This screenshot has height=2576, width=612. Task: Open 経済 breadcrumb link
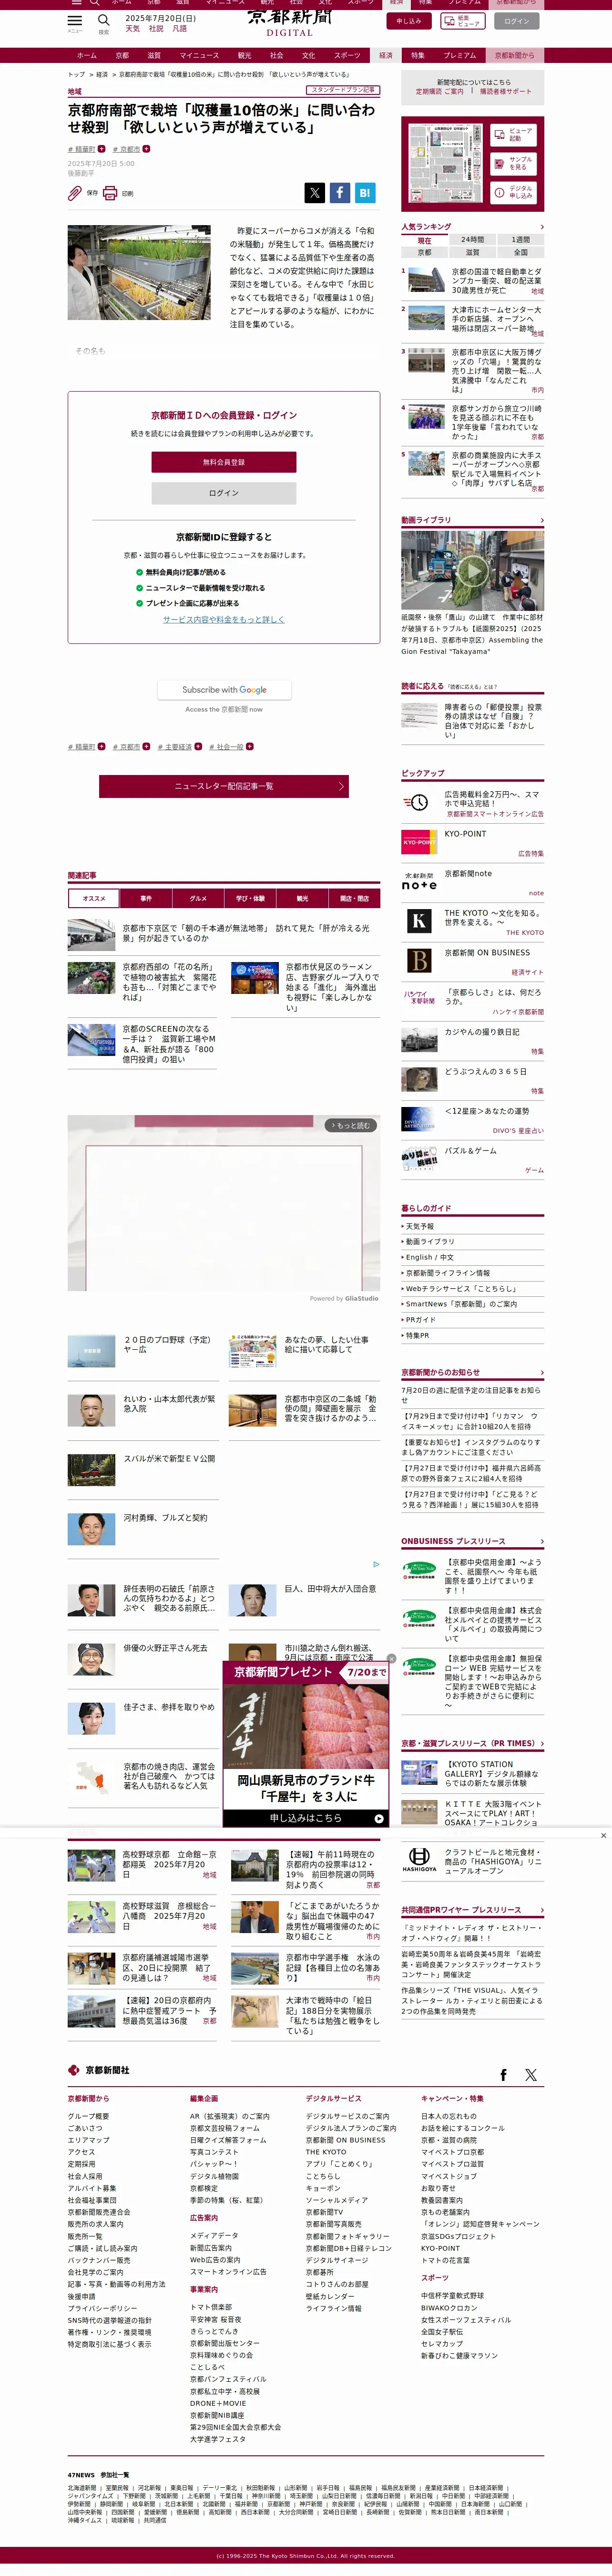pos(102,74)
